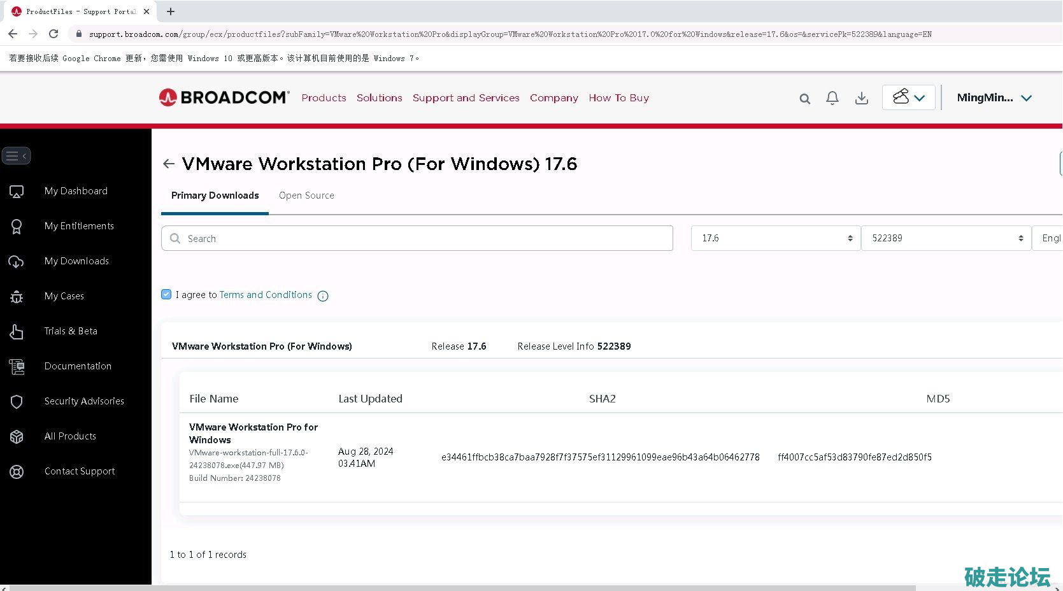This screenshot has width=1063, height=591.
Task: Switch to the Open Source tab
Action: coord(306,196)
